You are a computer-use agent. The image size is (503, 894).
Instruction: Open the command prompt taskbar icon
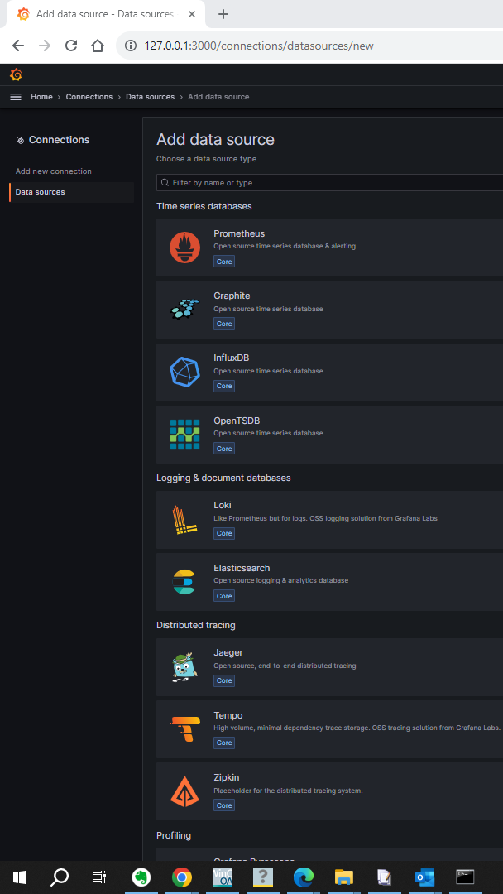click(466, 877)
